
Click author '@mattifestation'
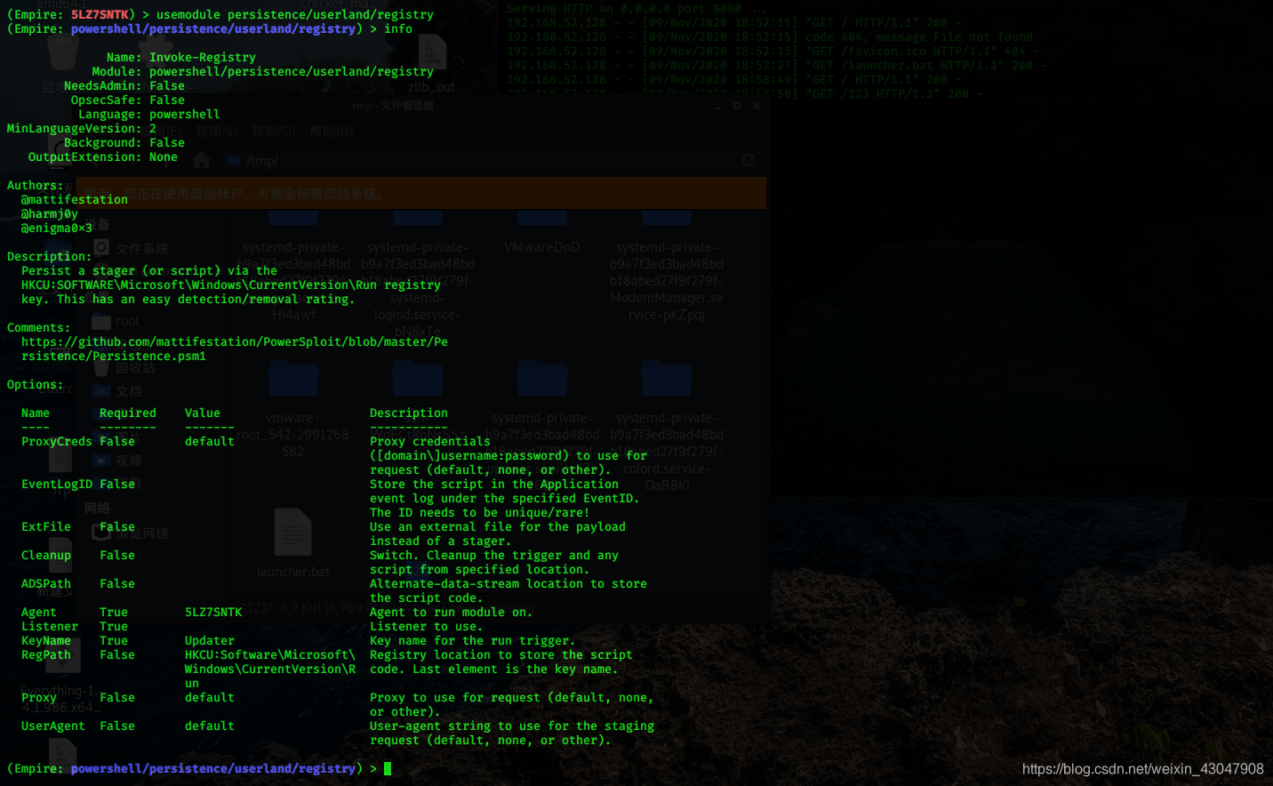pos(75,199)
